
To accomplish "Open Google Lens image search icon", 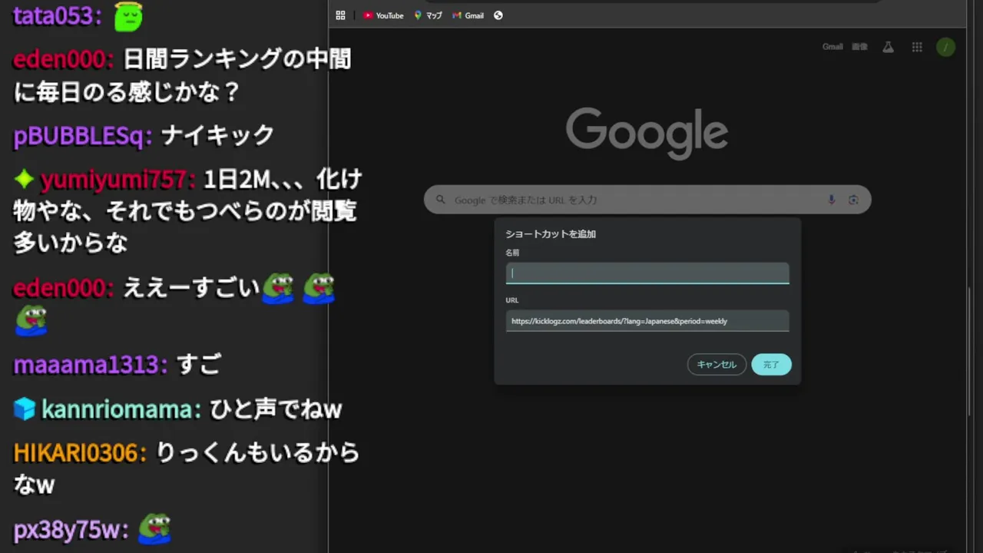I will [853, 200].
